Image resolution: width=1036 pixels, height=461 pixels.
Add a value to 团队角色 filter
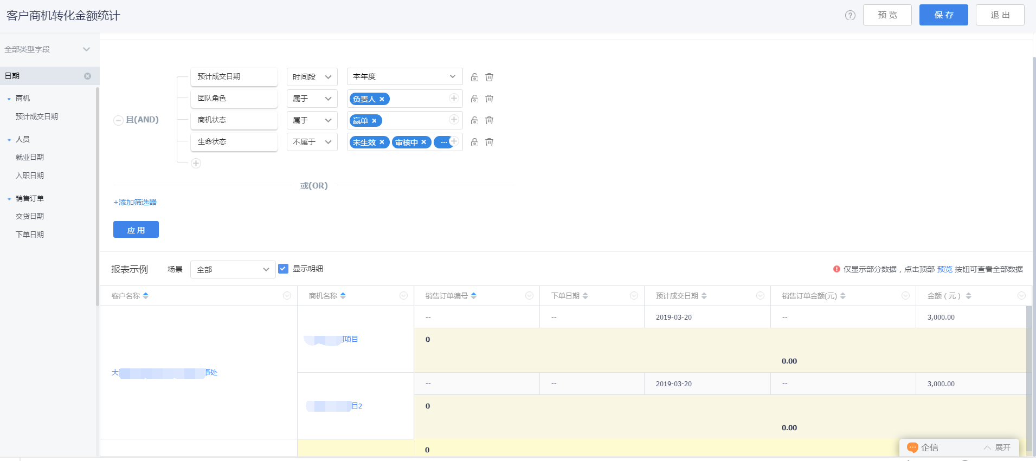tap(454, 98)
